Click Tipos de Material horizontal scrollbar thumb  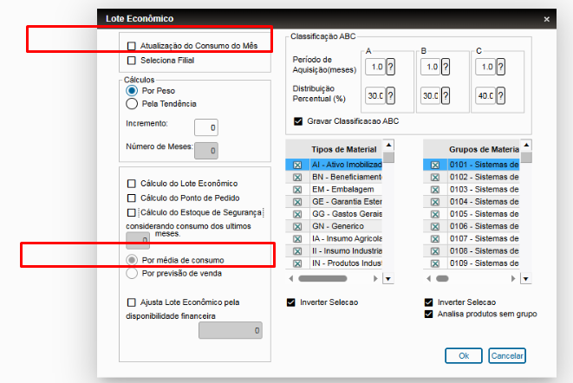tap(322, 278)
